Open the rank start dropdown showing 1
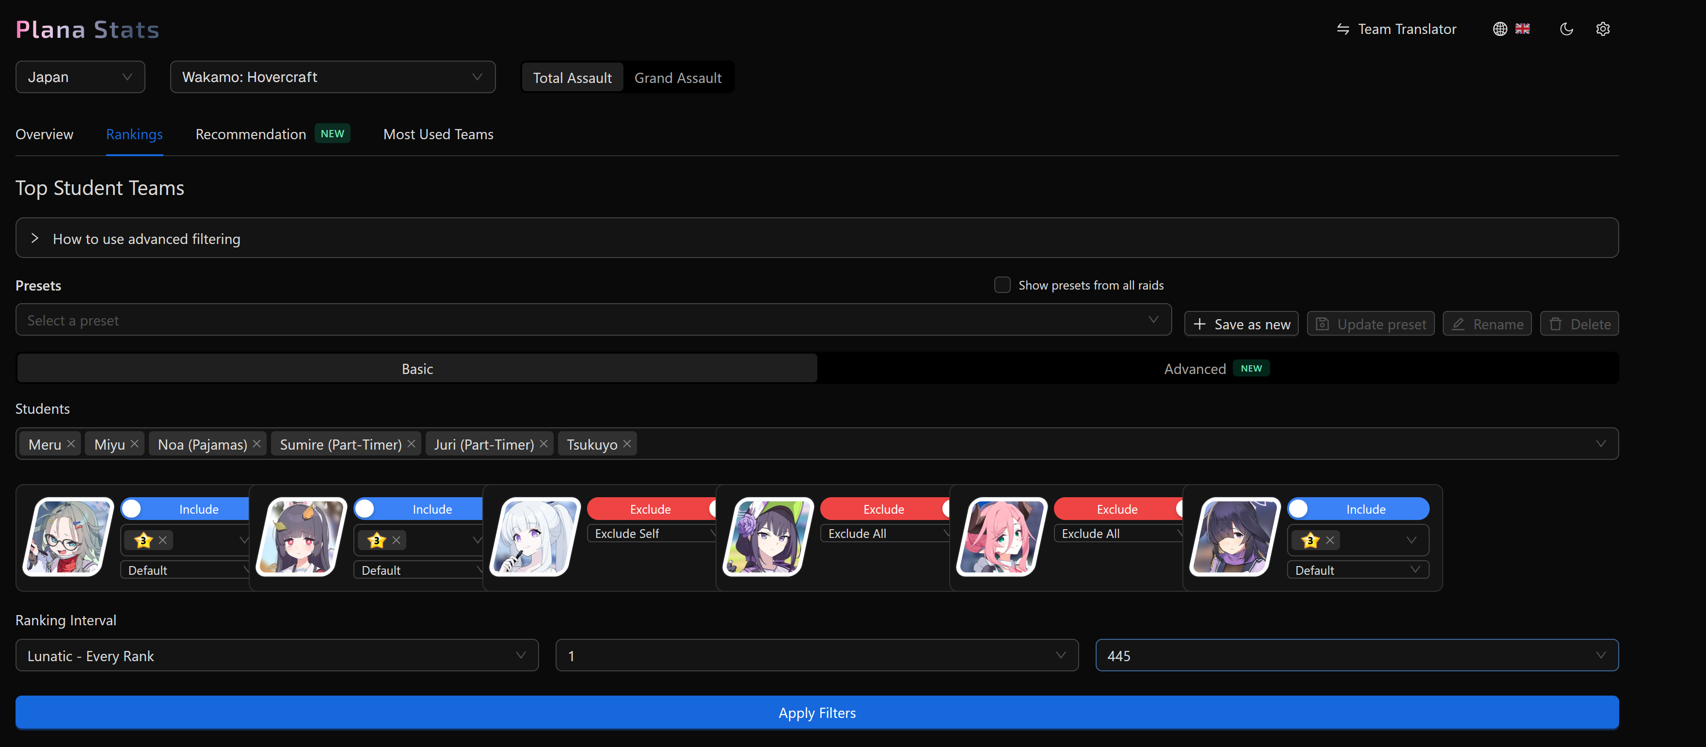Image resolution: width=1706 pixels, height=747 pixels. point(817,655)
